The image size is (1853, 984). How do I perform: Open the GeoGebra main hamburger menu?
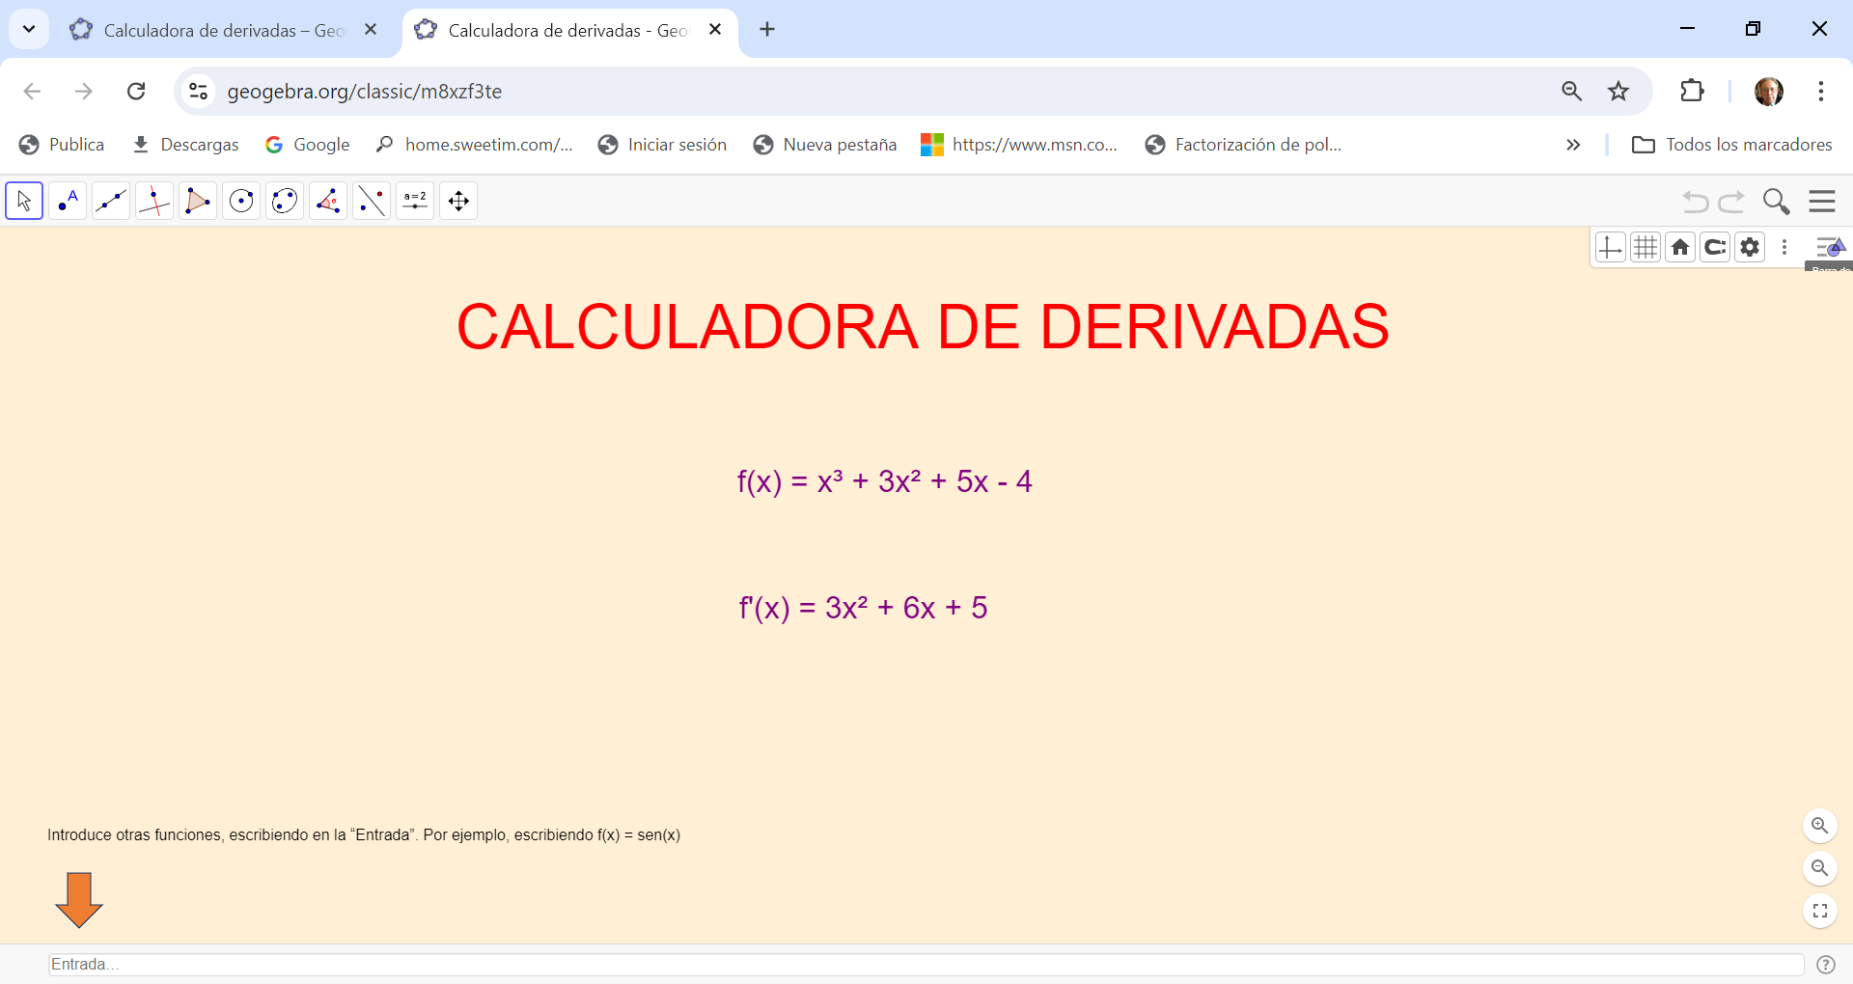[x=1821, y=201]
